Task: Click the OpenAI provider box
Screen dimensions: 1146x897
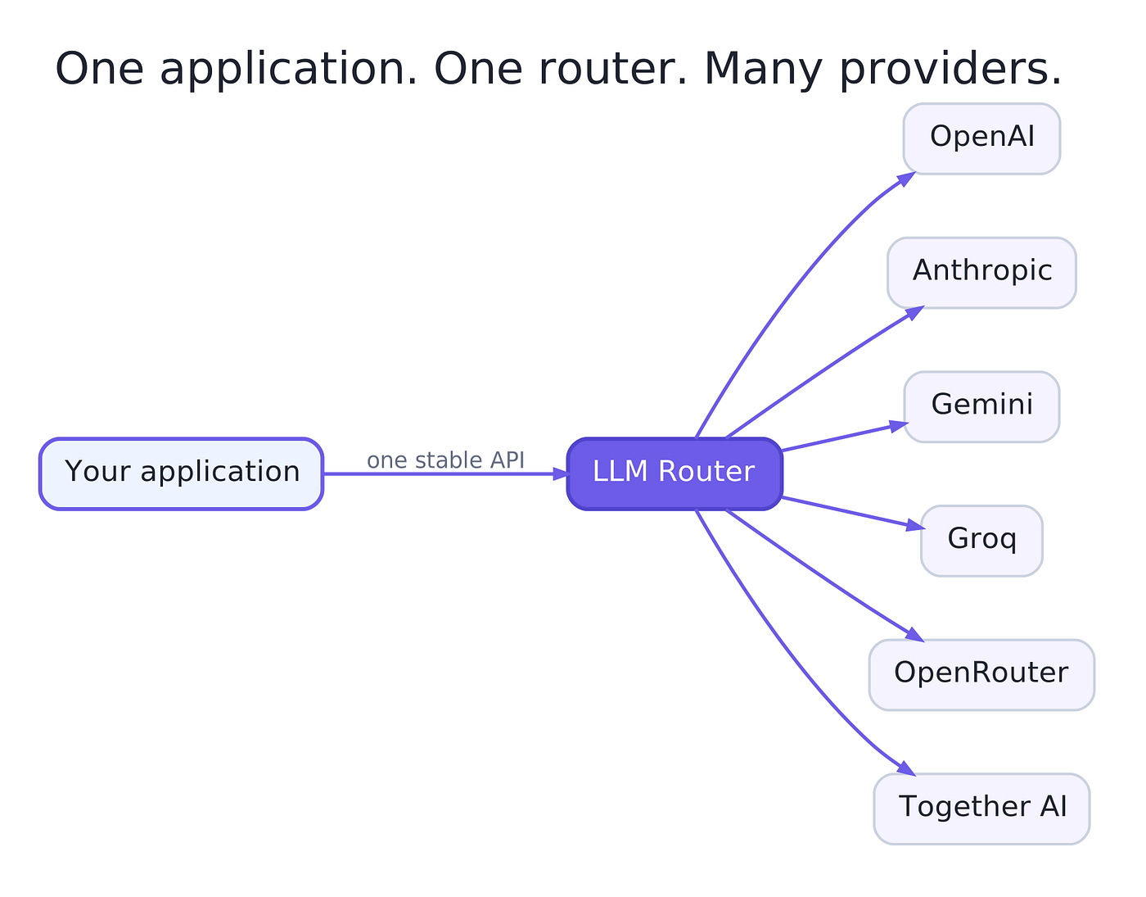Action: pyautogui.click(x=981, y=138)
